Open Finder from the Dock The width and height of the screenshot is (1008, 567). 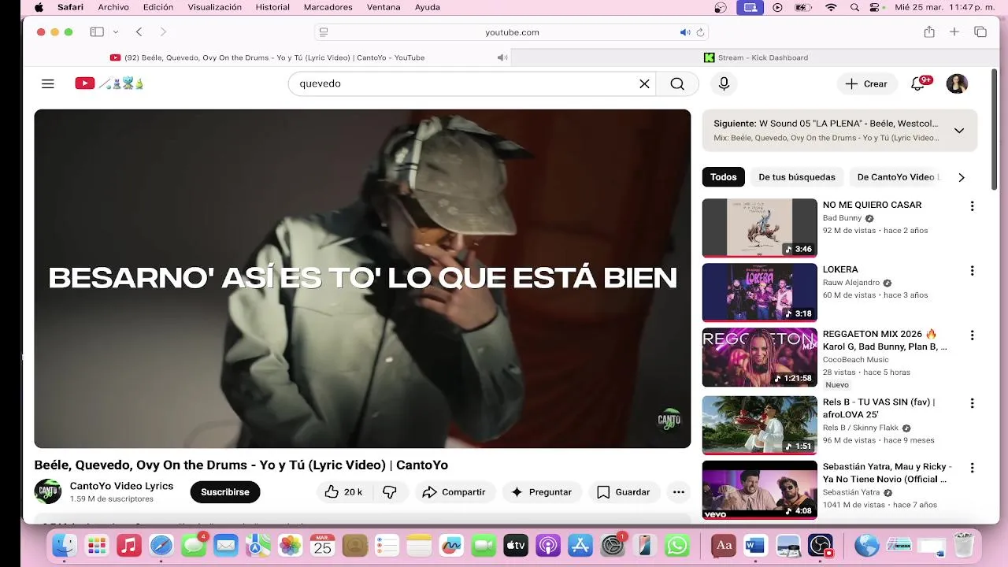click(x=64, y=545)
